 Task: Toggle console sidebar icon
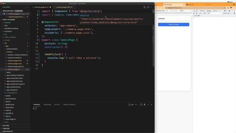(x=194, y=13)
